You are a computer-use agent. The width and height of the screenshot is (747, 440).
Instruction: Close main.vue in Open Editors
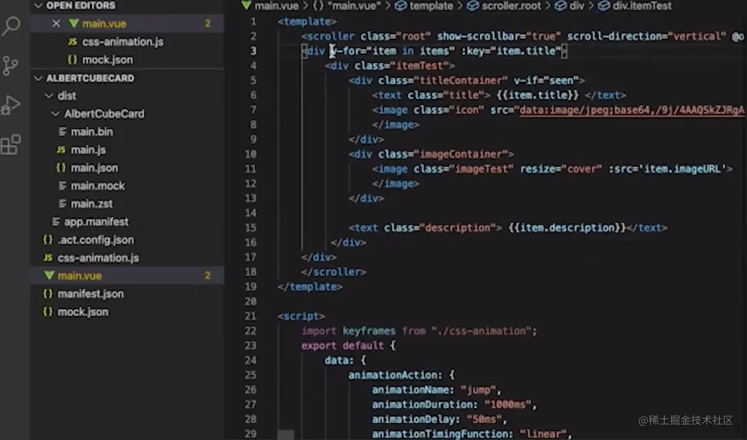(x=56, y=24)
